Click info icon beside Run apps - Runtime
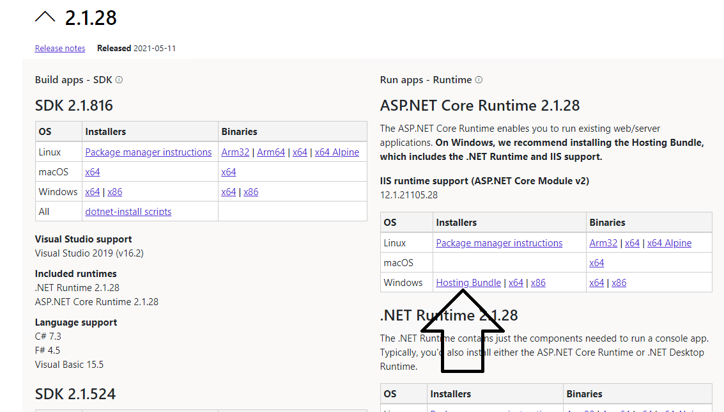This screenshot has width=724, height=412. point(479,80)
